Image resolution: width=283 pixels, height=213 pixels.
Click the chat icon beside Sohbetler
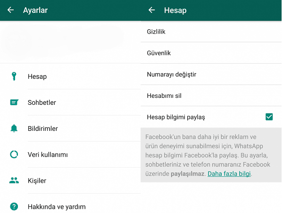click(x=14, y=102)
